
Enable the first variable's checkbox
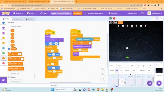point(9,31)
